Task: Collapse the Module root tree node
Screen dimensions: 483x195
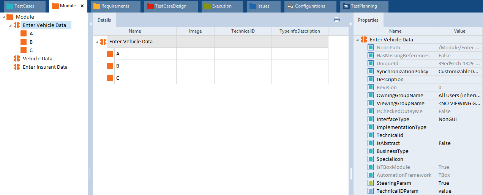Action: tap(3, 17)
